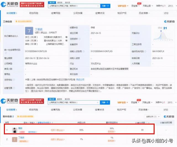This screenshot has width=177, height=147.
Task: Open 历史信息 tab on the 工商信息 page
Action: click(x=144, y=13)
